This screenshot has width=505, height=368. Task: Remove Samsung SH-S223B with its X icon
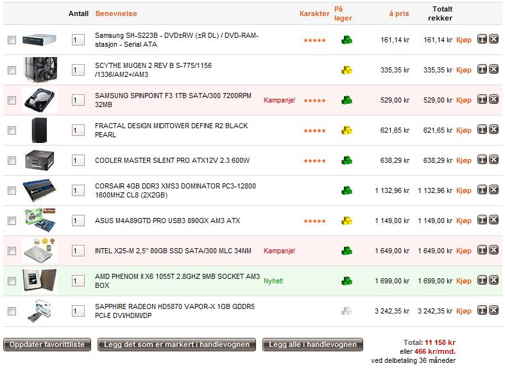(x=493, y=39)
